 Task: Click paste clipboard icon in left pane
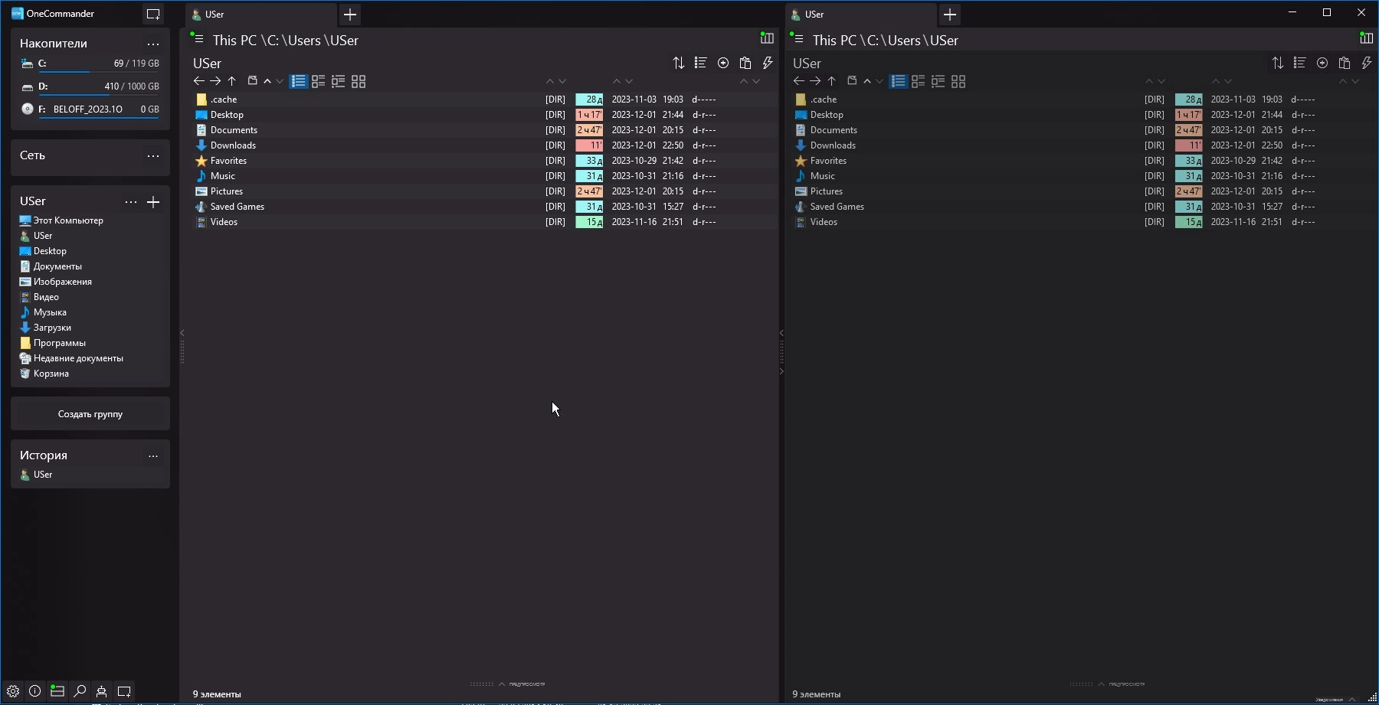click(x=745, y=63)
